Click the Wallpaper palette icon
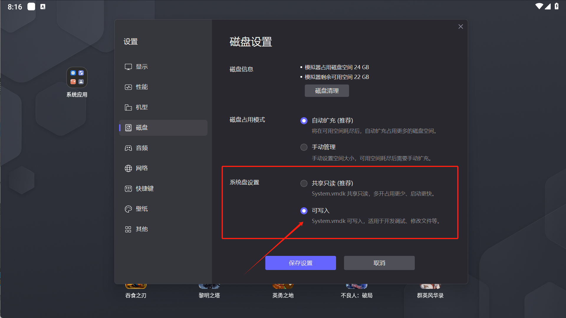This screenshot has height=318, width=566. [128, 209]
